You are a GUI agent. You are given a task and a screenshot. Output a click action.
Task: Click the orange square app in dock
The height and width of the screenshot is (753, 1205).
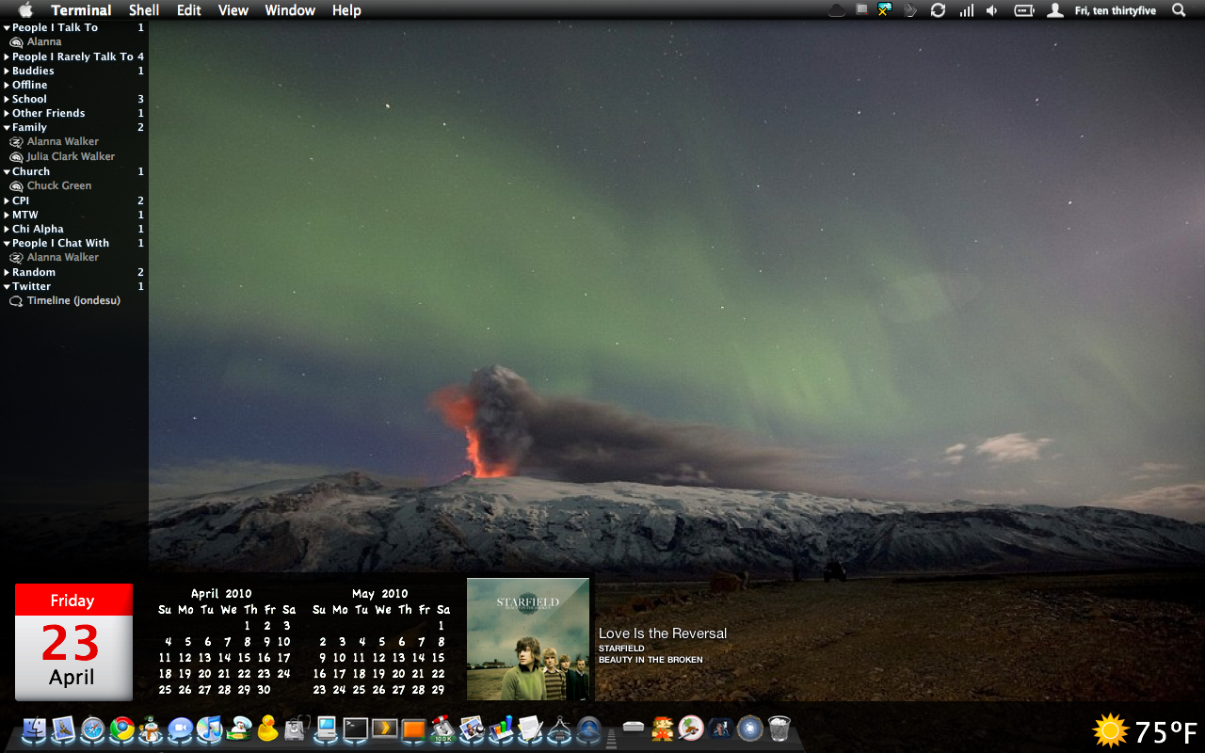point(413,729)
